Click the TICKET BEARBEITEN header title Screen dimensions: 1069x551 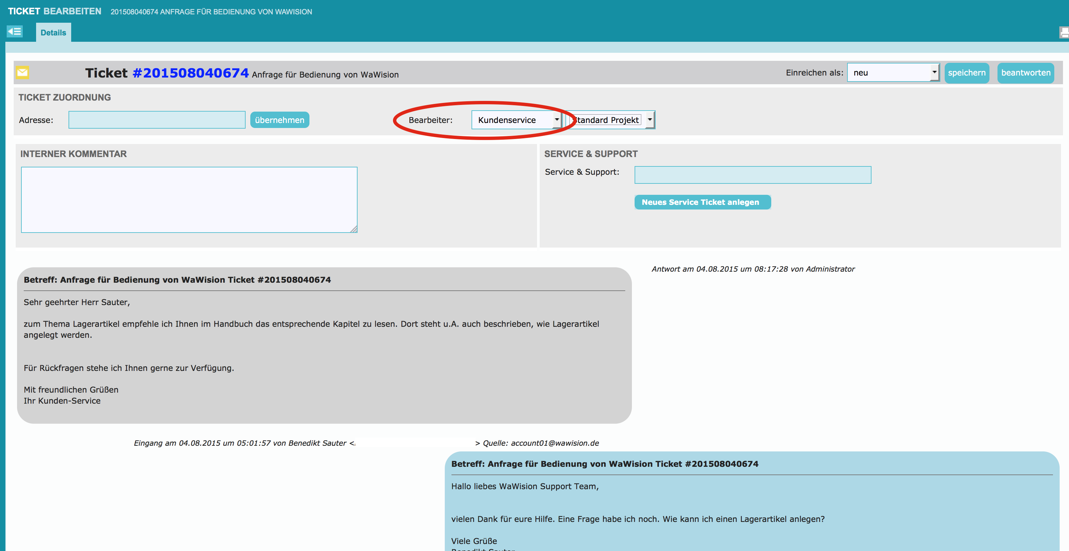(x=54, y=11)
